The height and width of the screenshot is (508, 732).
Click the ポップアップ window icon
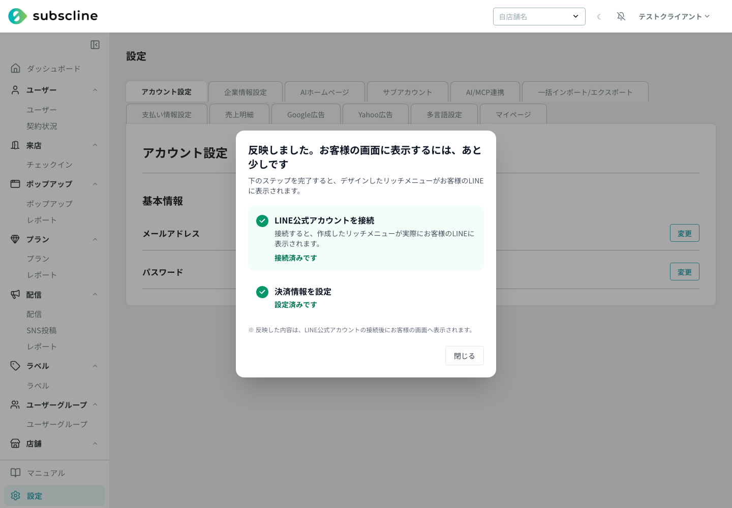pos(15,184)
